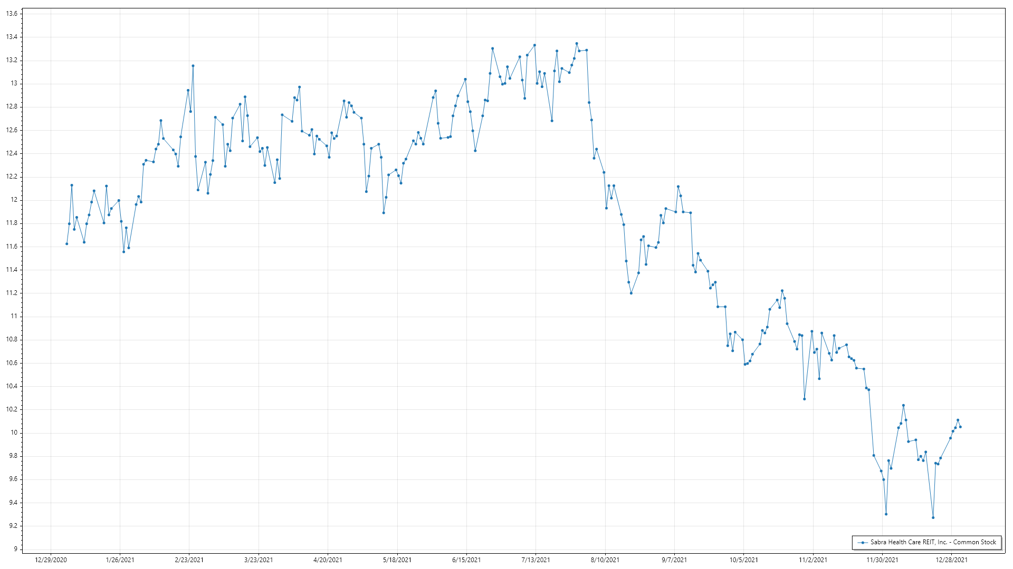Click the 9 value at the y-axis bottom
Image resolution: width=1013 pixels, height=569 pixels.
(15, 549)
